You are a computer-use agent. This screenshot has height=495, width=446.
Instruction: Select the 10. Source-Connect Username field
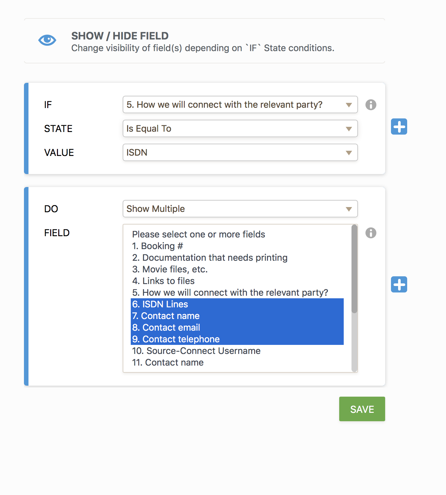coord(196,351)
